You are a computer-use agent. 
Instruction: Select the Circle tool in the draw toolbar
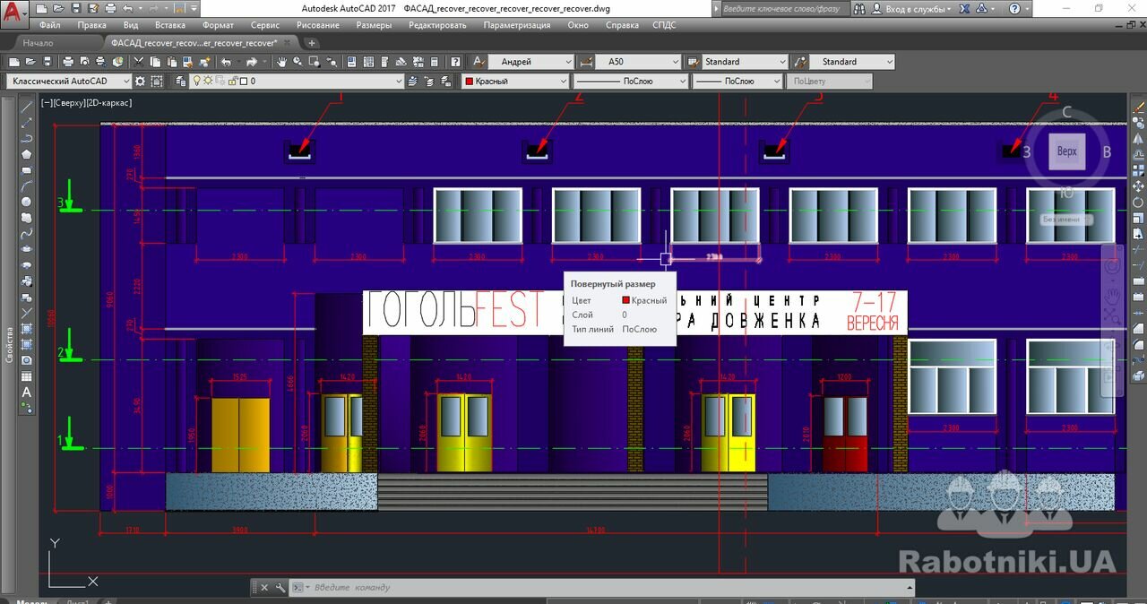click(27, 202)
